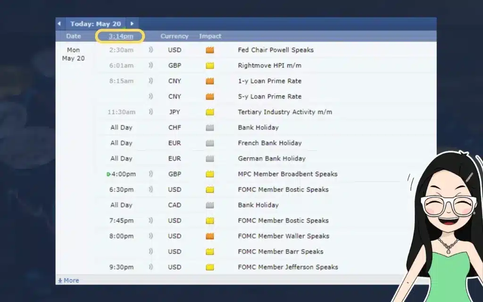
Task: Click the CHF currency cell
Action: [175, 127]
